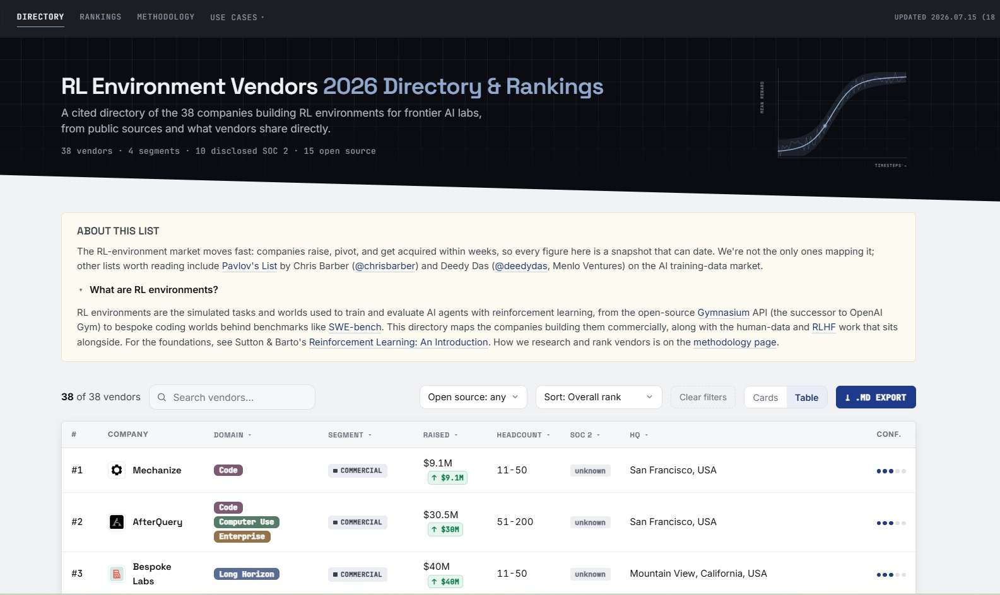Click Mechanize's SOC 2 unknown badge
The height and width of the screenshot is (595, 1000).
point(591,471)
